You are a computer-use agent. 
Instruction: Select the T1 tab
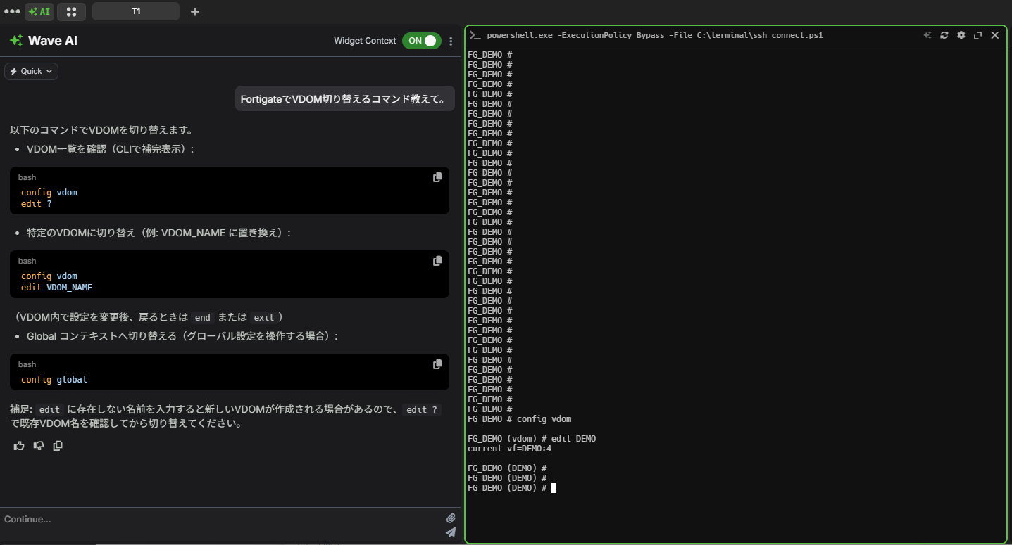pyautogui.click(x=135, y=11)
